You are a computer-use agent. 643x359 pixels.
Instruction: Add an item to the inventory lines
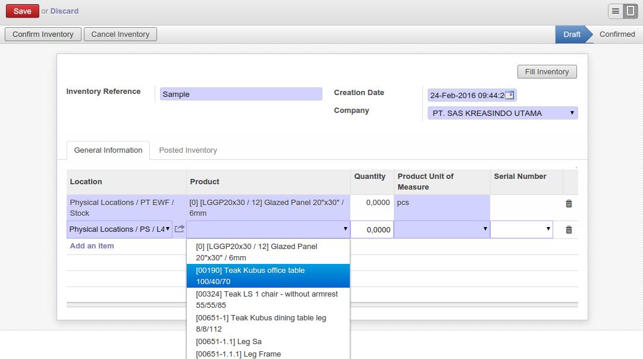(92, 246)
